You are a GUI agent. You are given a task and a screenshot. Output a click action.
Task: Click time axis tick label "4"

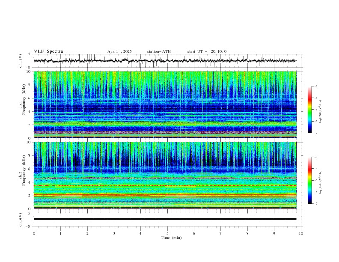(x=140, y=233)
